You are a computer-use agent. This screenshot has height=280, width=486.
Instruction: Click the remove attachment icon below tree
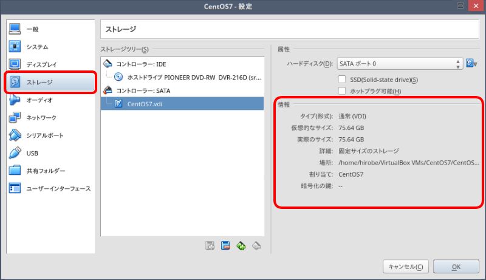(256, 245)
